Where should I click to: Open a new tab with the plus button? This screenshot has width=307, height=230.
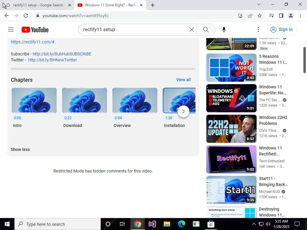(x=153, y=5)
